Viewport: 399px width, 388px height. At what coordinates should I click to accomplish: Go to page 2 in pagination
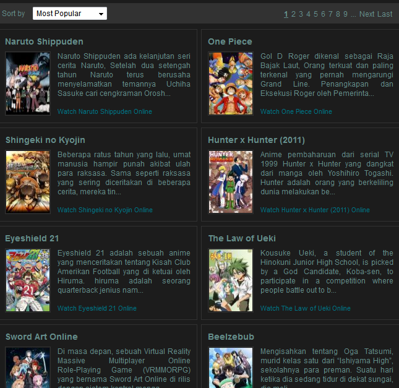point(293,14)
